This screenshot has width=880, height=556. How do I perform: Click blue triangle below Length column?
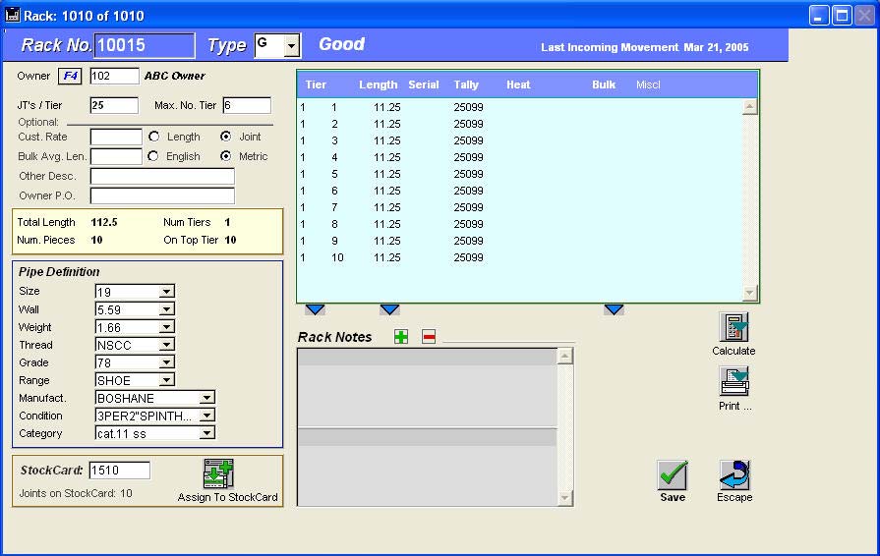click(x=389, y=309)
